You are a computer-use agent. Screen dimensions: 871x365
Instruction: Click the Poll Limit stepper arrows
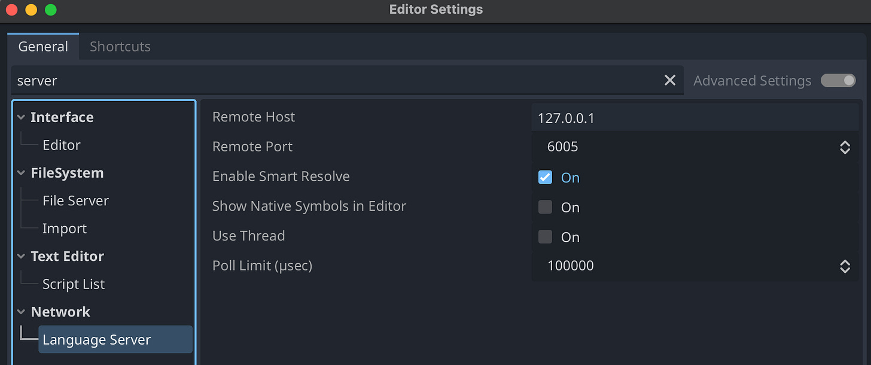click(x=845, y=266)
